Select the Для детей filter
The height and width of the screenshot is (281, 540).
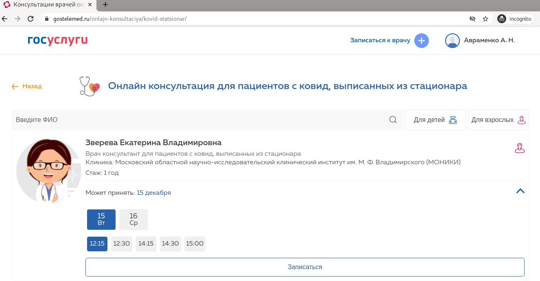(435, 120)
